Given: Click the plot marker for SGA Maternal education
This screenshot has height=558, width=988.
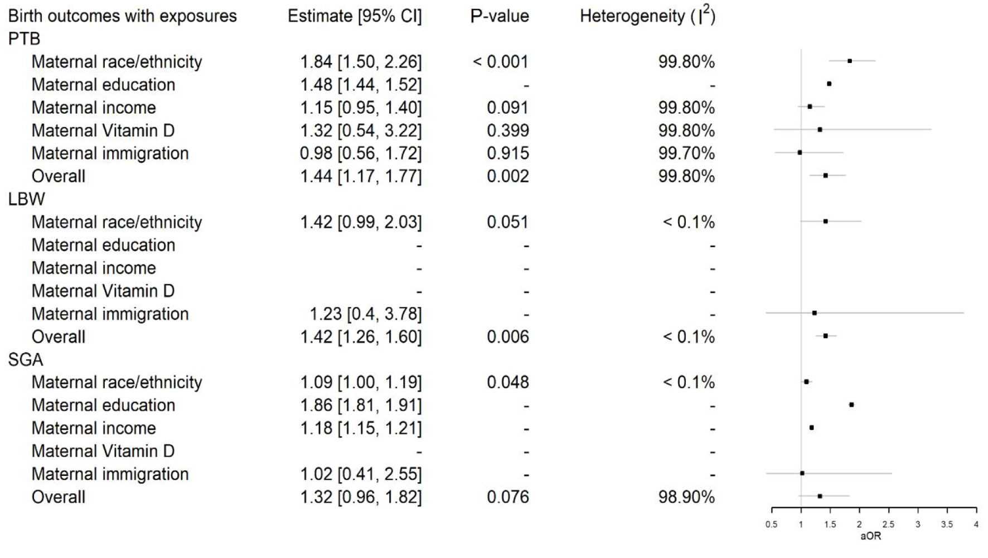Looking at the screenshot, I should point(851,405).
